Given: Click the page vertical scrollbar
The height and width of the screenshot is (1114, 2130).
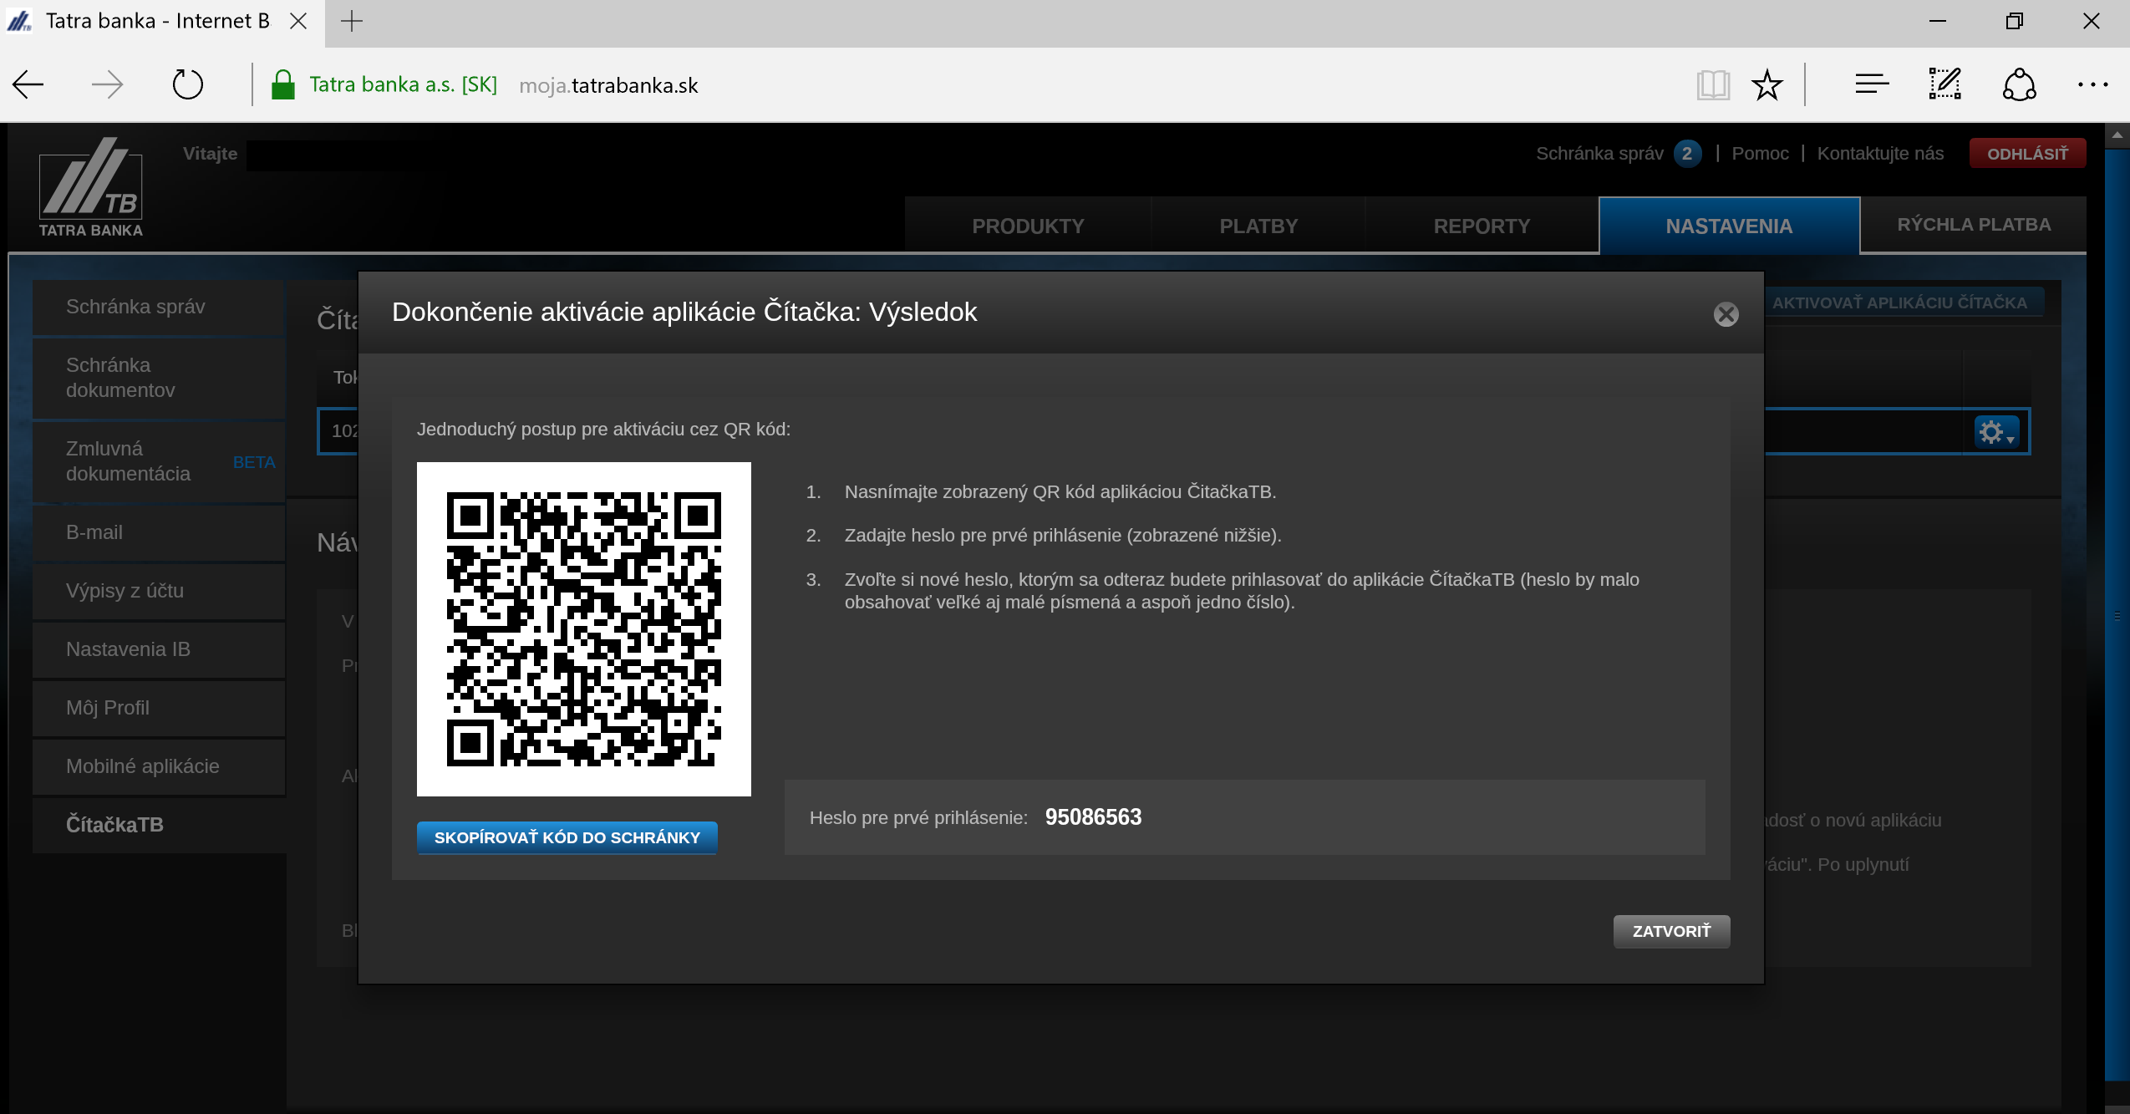Looking at the screenshot, I should click(2117, 615).
